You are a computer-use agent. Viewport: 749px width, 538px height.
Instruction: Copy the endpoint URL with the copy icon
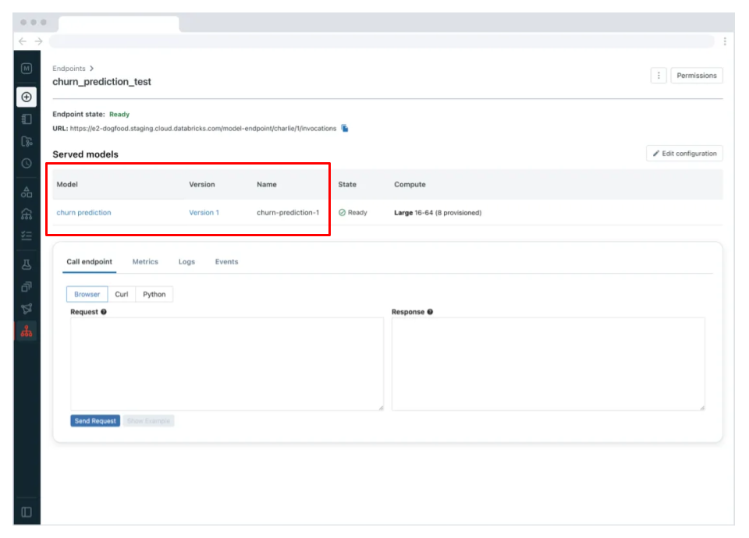pyautogui.click(x=345, y=128)
